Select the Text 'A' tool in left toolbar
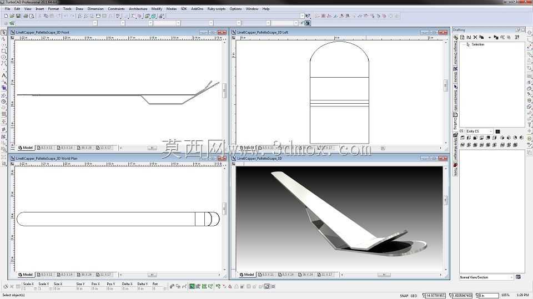This screenshot has height=299, width=533. 4,75
